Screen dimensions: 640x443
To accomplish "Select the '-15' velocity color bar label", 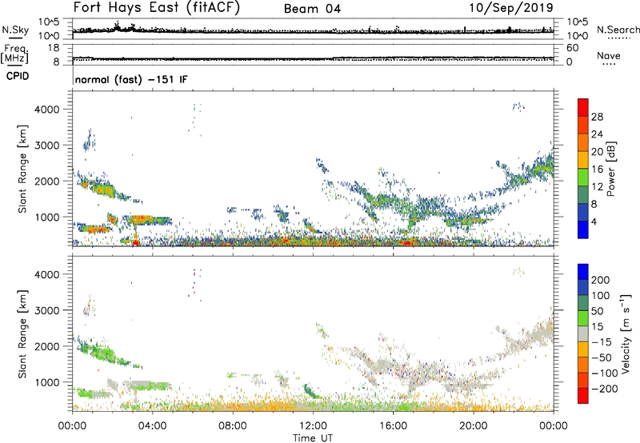I will [x=602, y=342].
